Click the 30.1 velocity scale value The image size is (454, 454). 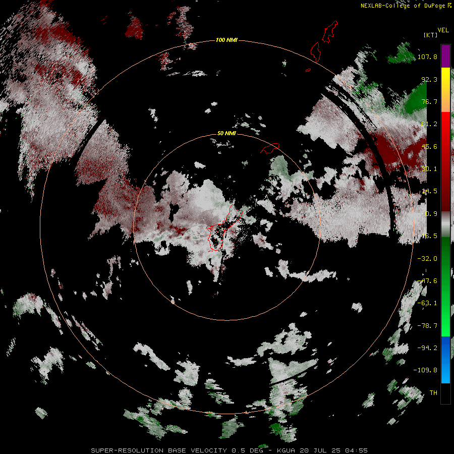point(429,169)
